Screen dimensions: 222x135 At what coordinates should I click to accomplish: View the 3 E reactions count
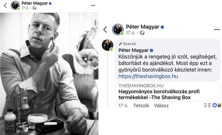(207, 105)
